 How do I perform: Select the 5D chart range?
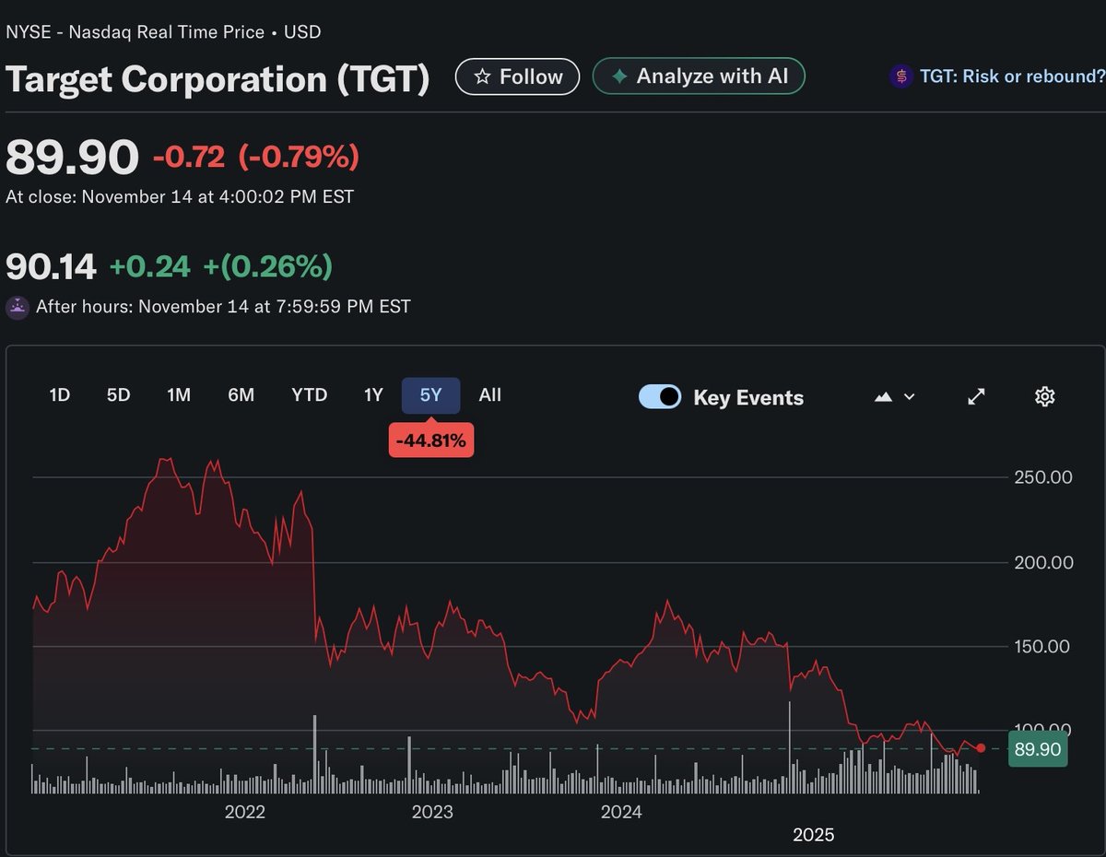tap(118, 395)
